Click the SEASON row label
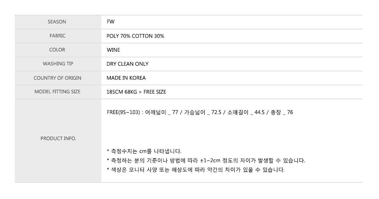379x199 pixels. click(57, 22)
